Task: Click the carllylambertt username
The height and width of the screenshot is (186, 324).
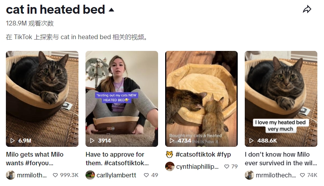Action: point(116,175)
